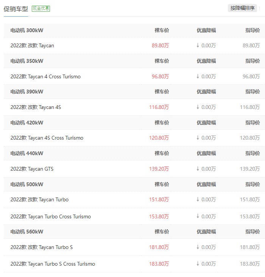This screenshot has width=265, height=277.
Task: Click the gray 183.80万 guide price
Action: pos(250,264)
